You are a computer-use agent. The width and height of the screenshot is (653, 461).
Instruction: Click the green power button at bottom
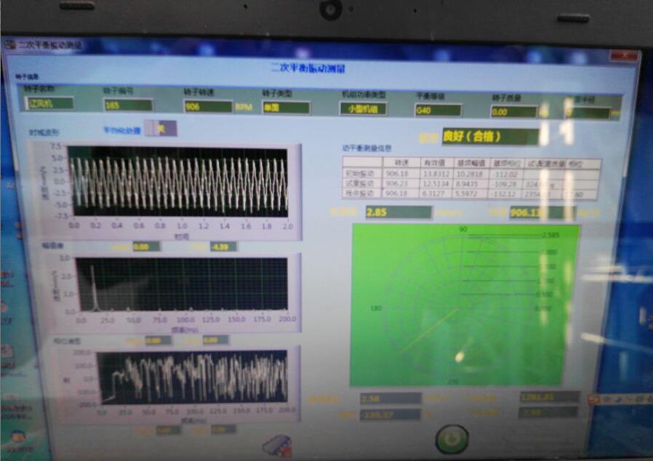tap(451, 439)
